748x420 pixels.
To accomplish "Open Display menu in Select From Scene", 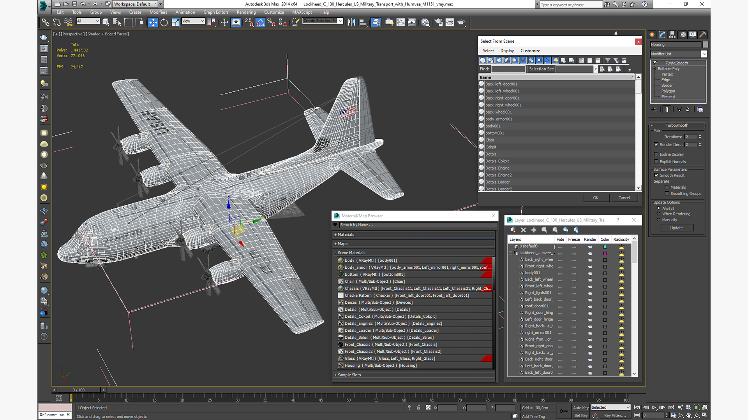I will click(x=507, y=51).
